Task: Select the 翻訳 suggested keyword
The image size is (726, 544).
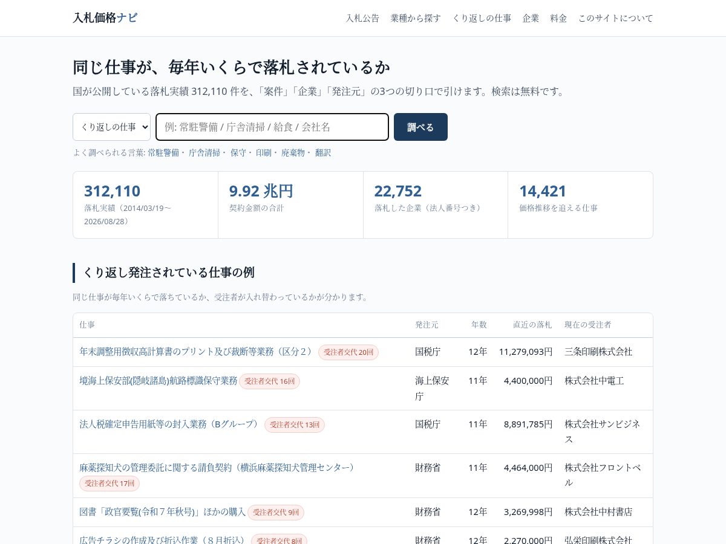Action: click(323, 153)
